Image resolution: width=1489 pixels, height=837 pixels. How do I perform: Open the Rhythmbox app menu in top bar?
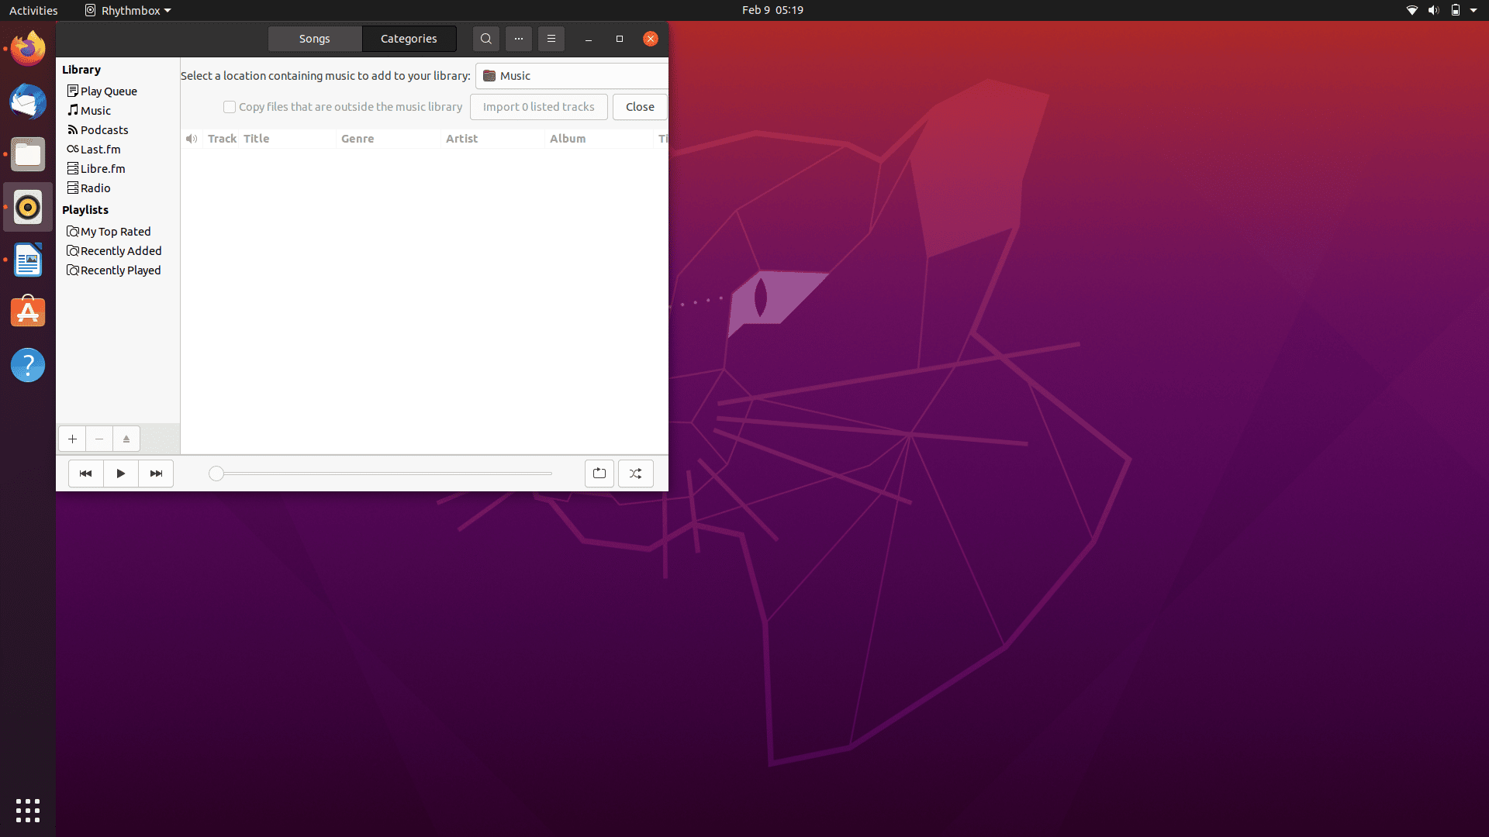tap(129, 10)
